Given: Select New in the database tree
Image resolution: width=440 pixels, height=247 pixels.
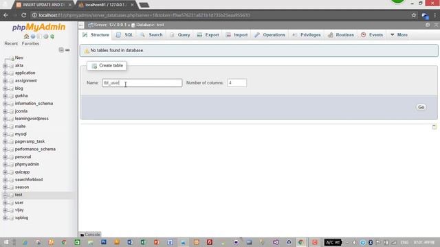Looking at the screenshot, I should (19, 58).
